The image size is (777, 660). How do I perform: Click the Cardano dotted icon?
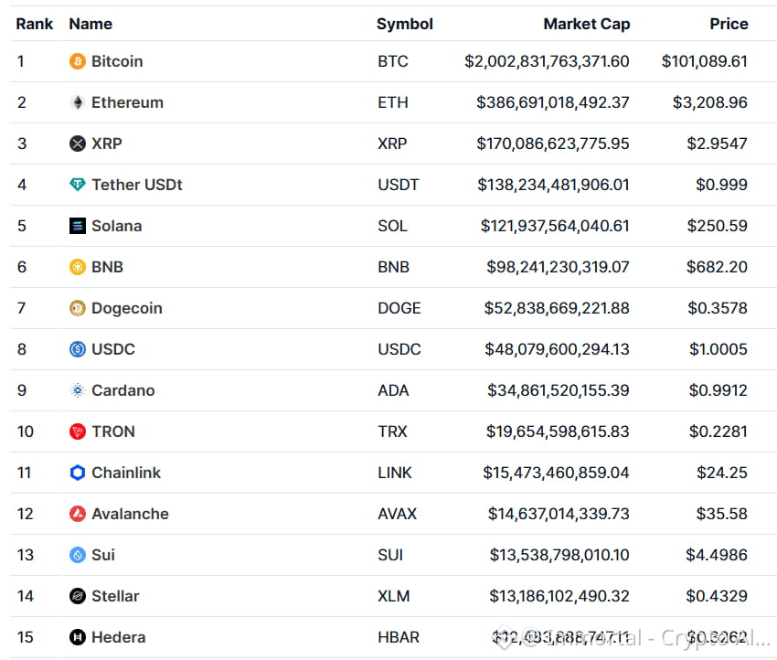[x=78, y=390]
